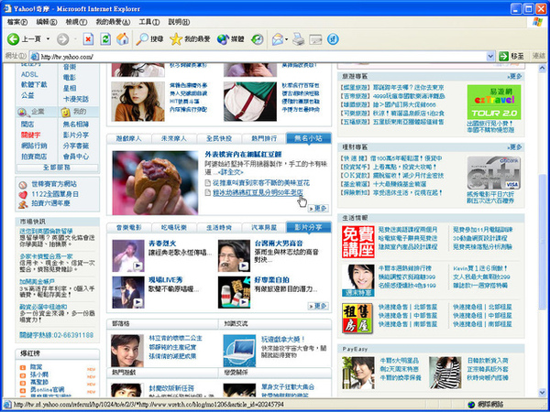Click the green Go arrow button
Image resolution: width=550 pixels, height=412 pixels.
click(503, 56)
